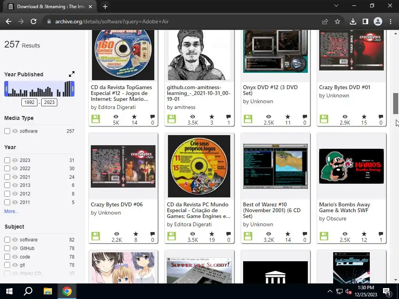Check the 2013 year filter
399x299 pixels.
(x=7, y=185)
